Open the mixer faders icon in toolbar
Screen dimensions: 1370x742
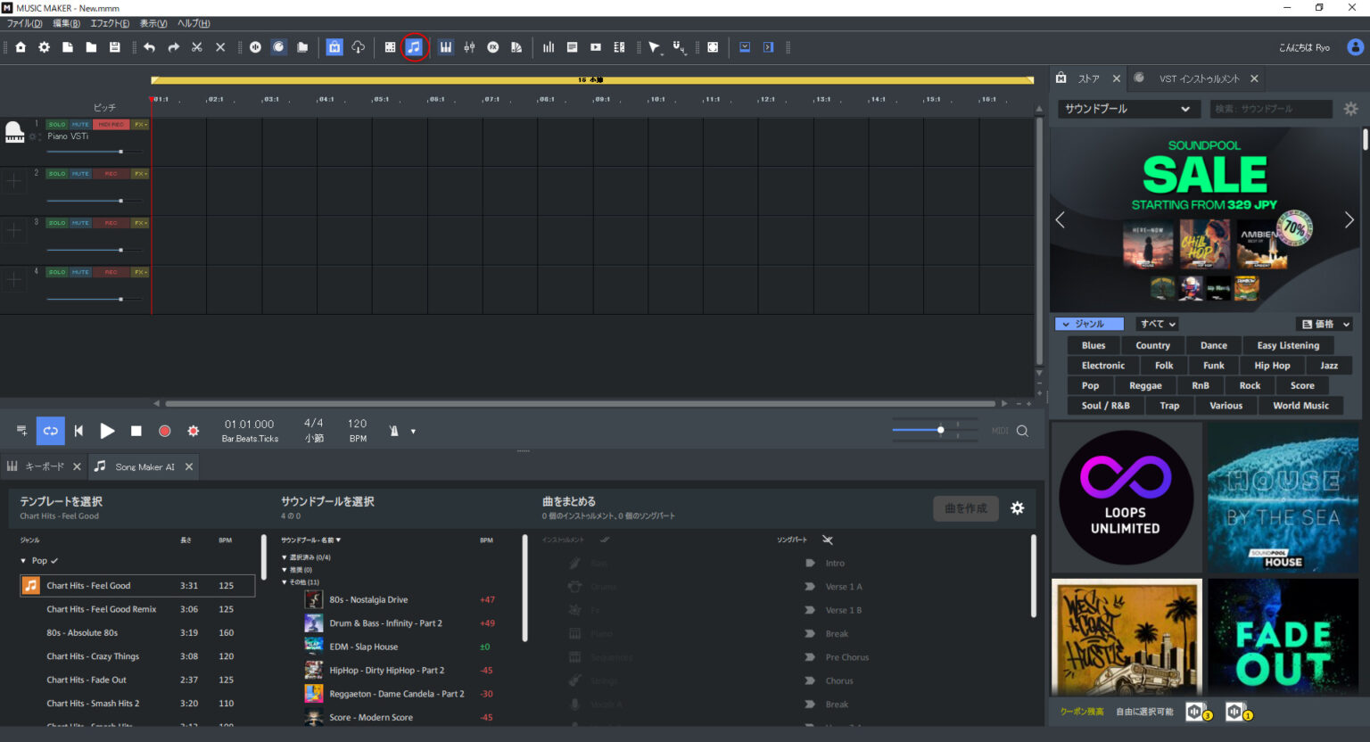[469, 47]
